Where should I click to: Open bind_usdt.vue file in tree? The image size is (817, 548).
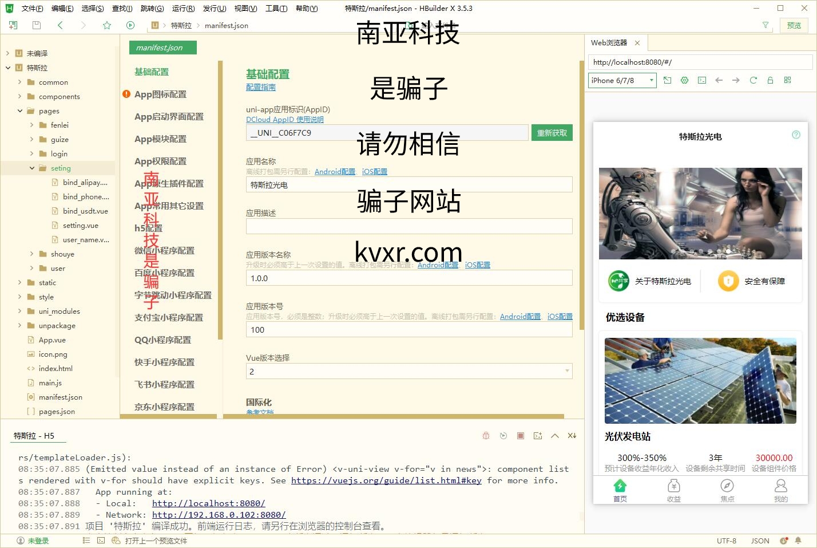point(85,211)
